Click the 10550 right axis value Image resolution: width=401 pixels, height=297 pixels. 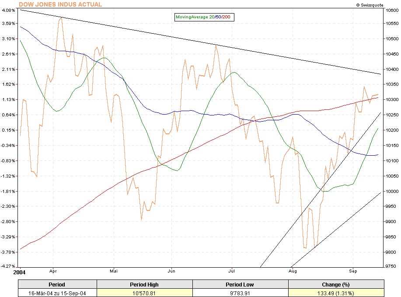coord(392,23)
